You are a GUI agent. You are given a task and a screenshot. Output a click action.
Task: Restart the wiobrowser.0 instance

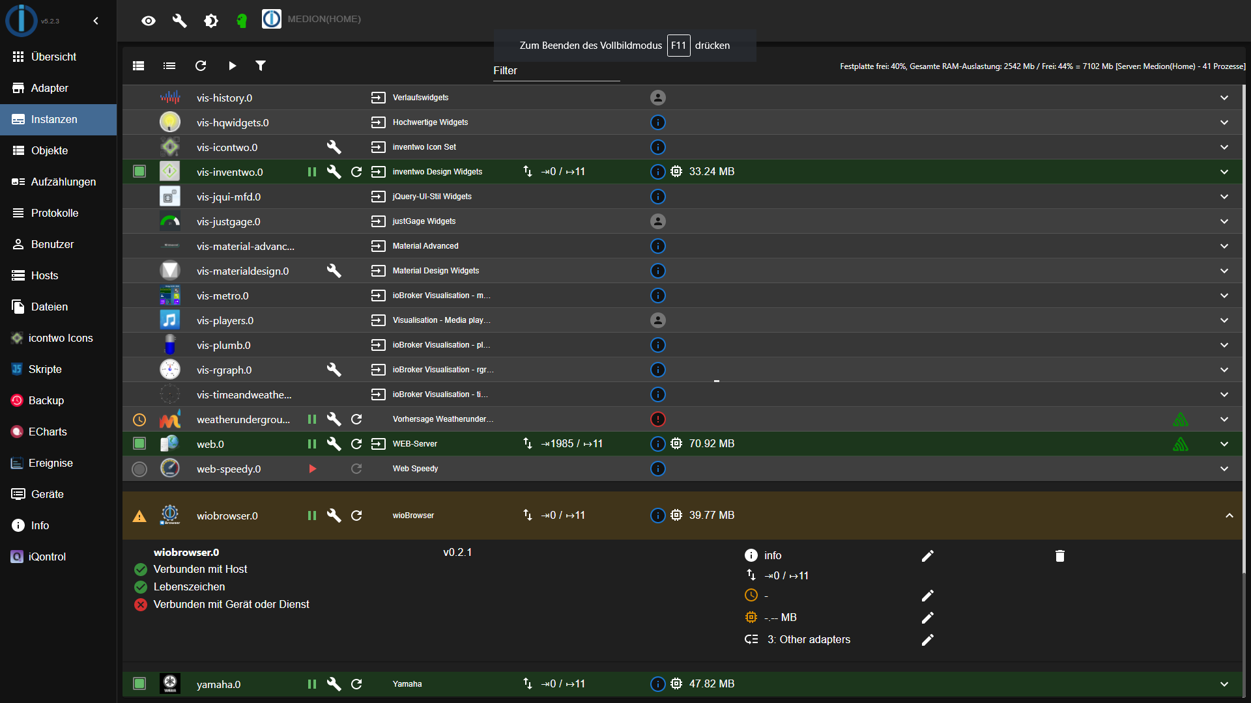click(356, 516)
